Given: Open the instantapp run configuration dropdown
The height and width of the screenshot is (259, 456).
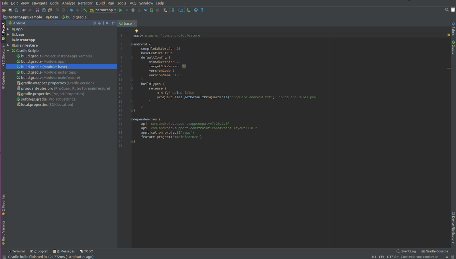Looking at the screenshot, I should click(103, 10).
